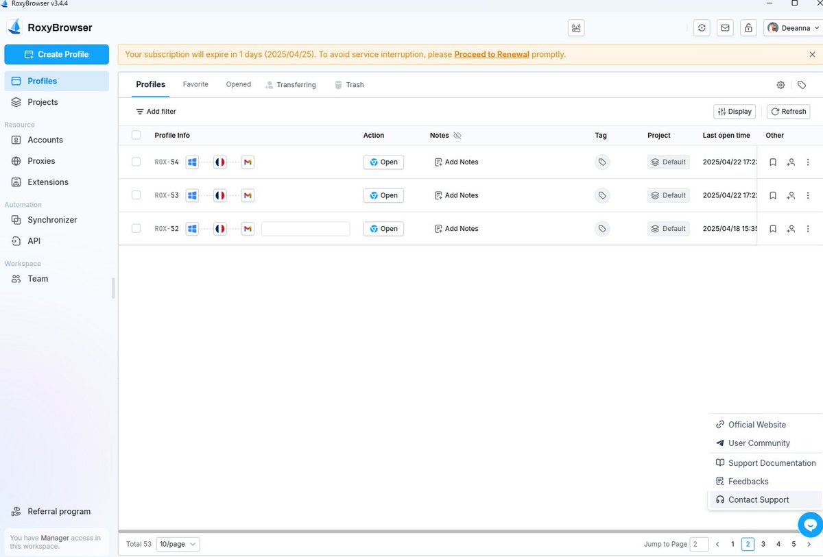Check the ROX-52 profile checkbox
The width and height of the screenshot is (823, 557).
point(136,228)
